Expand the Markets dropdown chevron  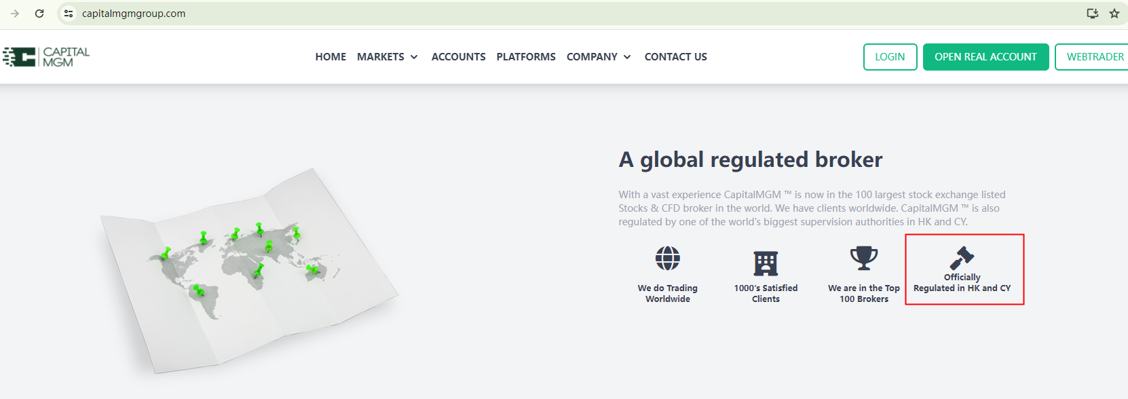coord(414,57)
